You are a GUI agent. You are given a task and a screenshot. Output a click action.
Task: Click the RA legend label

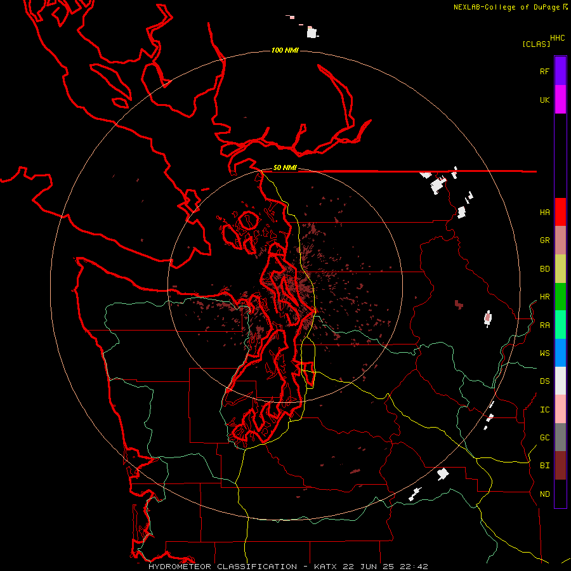click(544, 325)
